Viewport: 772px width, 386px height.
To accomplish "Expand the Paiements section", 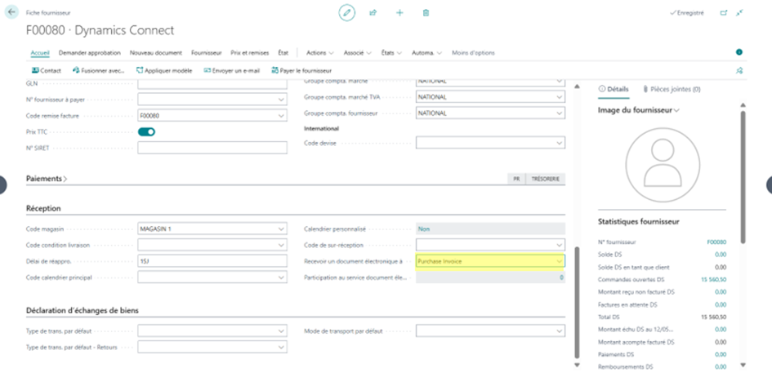I will pos(47,179).
